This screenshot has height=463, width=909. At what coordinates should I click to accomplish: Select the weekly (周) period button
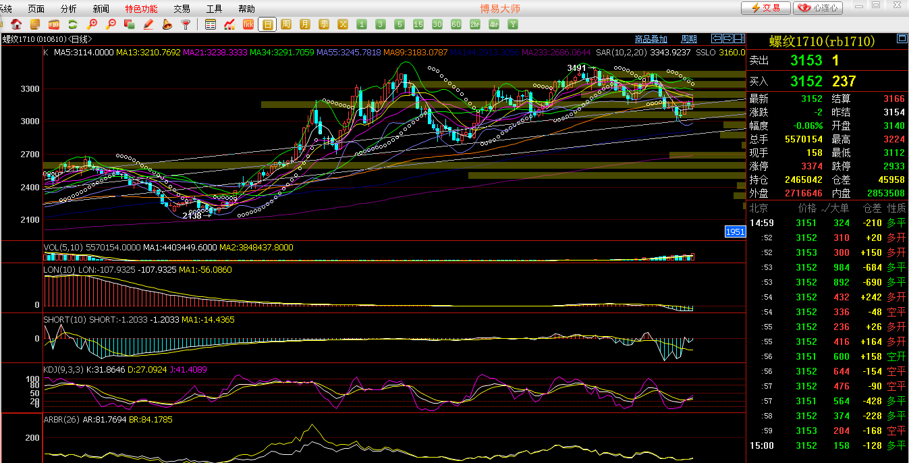coord(286,24)
